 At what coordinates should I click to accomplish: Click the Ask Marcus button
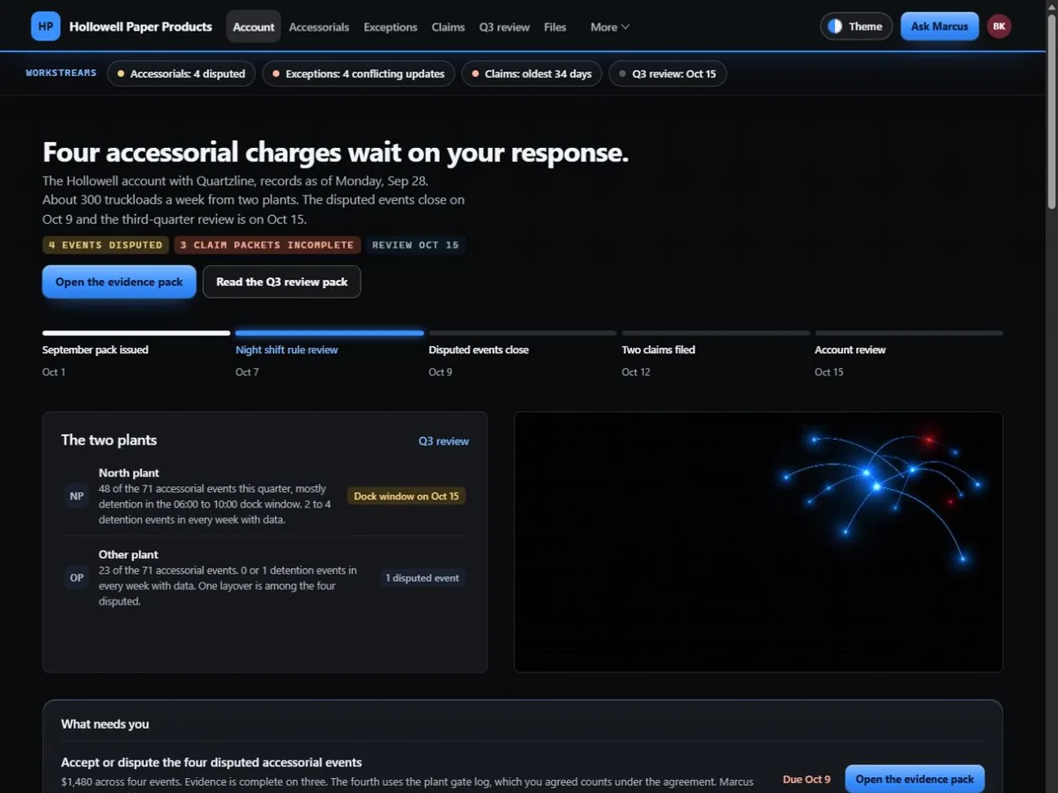pos(940,26)
